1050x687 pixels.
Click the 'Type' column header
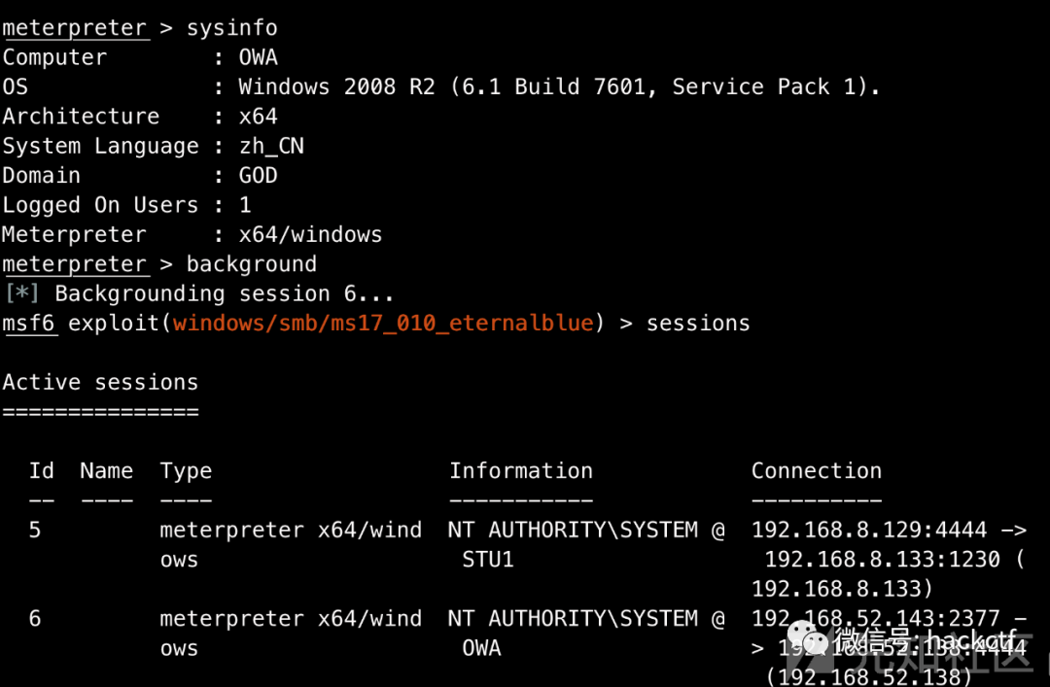(x=186, y=471)
